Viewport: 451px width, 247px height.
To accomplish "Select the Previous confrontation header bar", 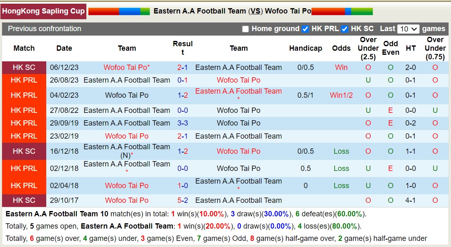I will (x=43, y=29).
